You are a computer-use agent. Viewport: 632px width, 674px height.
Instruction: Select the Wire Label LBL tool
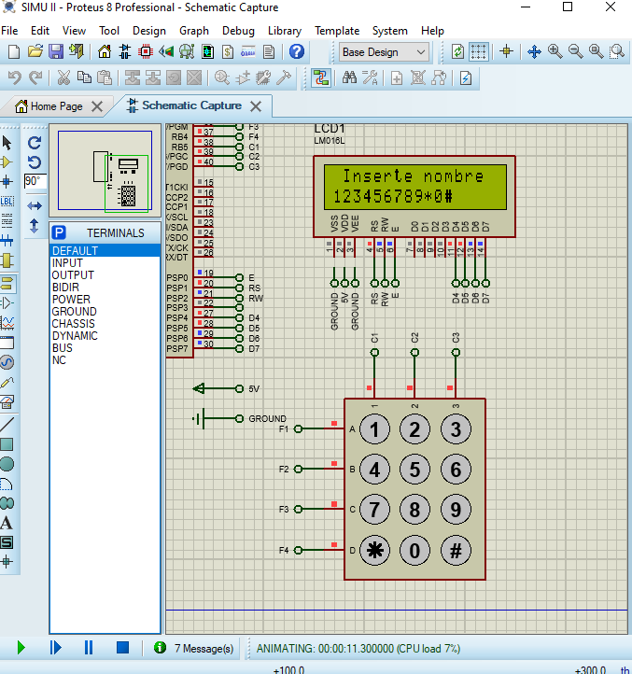(x=7, y=201)
